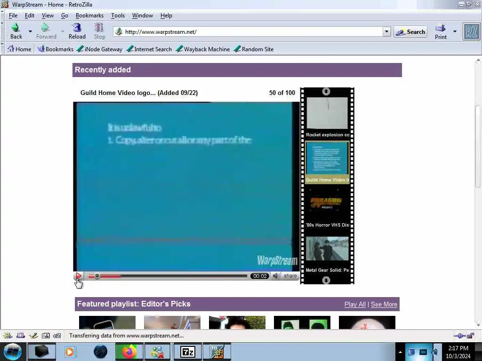This screenshot has width=482, height=361.
Task: Click the page icon in the URL bar
Action: click(119, 31)
